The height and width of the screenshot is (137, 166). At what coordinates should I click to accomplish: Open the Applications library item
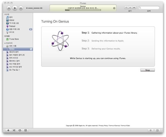18,29
